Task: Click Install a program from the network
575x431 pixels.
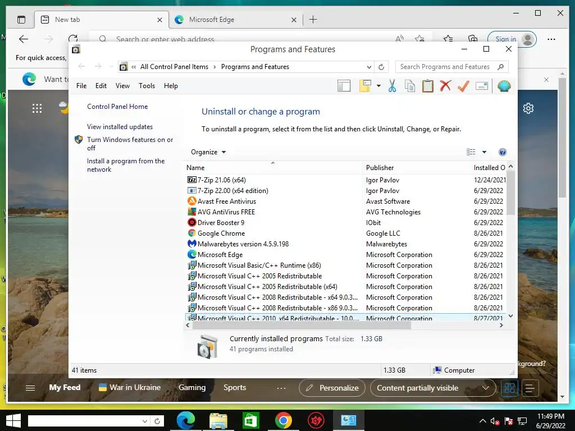Action: (125, 166)
